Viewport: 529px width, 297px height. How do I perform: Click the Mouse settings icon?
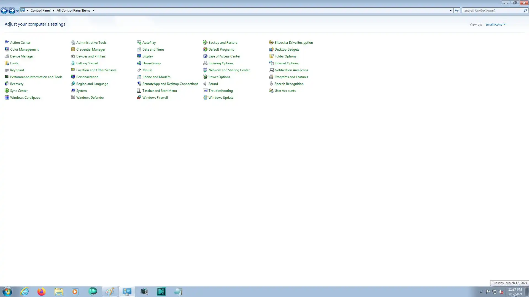[139, 70]
